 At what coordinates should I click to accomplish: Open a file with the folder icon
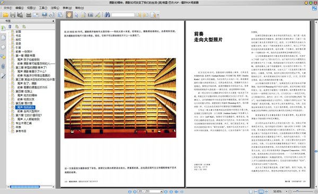pyautogui.click(x=5, y=15)
